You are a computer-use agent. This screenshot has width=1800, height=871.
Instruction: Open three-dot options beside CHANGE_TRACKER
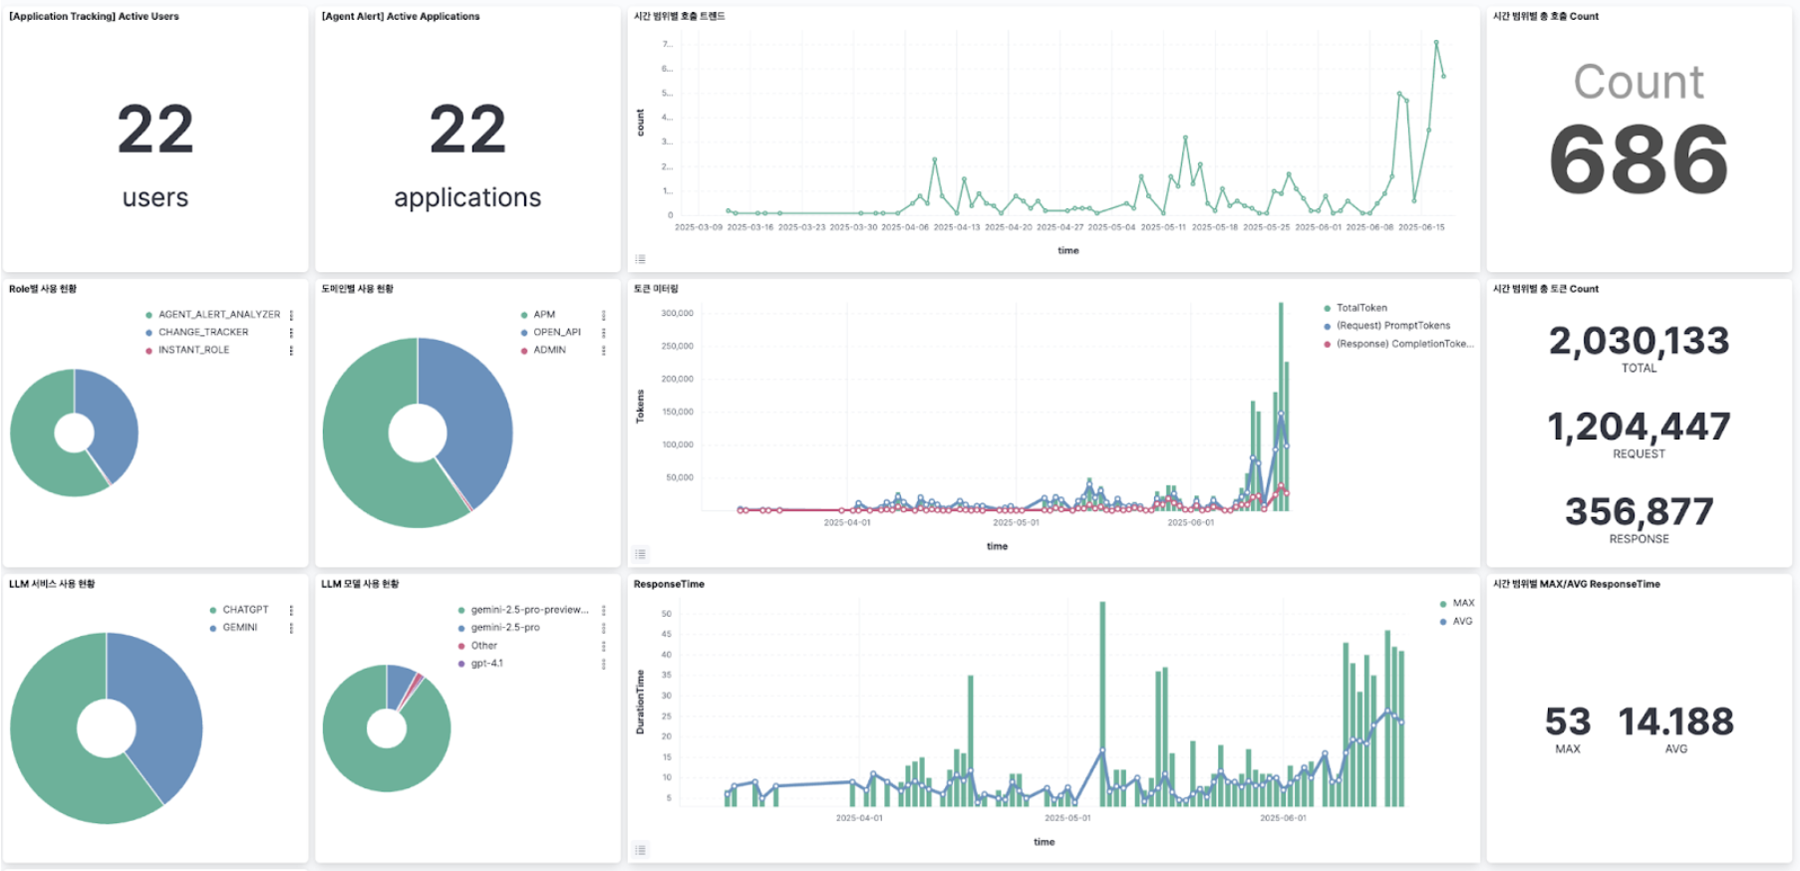(291, 333)
